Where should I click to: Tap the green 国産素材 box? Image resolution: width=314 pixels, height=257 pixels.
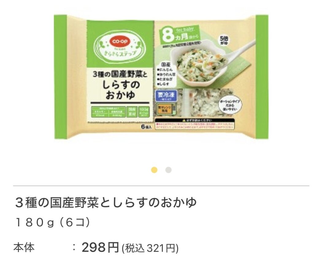tap(132, 112)
